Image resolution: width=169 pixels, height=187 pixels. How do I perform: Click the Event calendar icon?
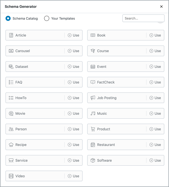point(93,67)
